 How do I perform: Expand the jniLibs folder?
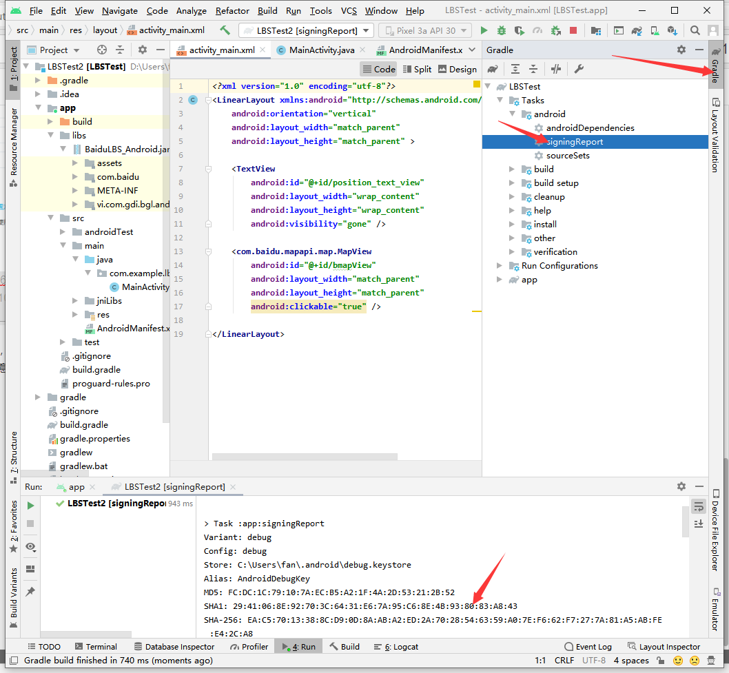(x=75, y=301)
